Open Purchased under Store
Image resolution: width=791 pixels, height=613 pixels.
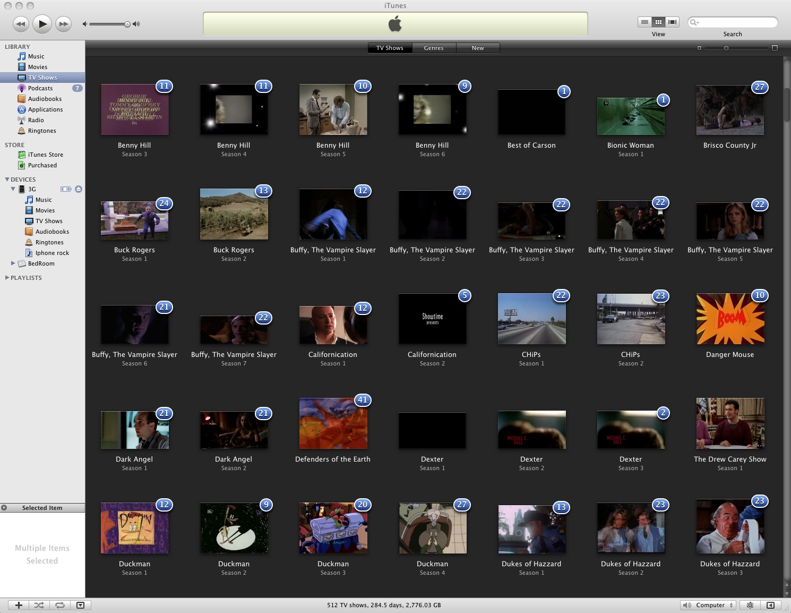point(42,165)
